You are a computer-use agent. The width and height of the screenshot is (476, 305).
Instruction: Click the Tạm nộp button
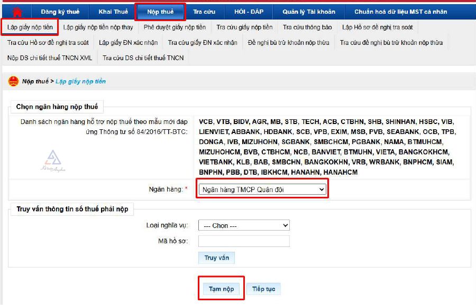221,289
